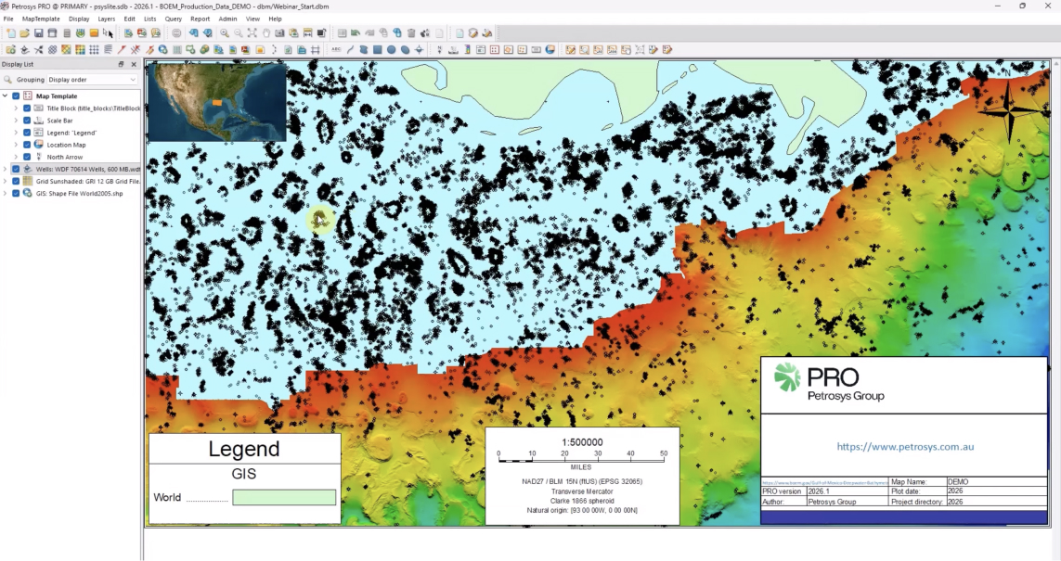Viewport: 1061px width, 561px height.
Task: Select the Zoom In magnifier tool
Action: (x=225, y=33)
